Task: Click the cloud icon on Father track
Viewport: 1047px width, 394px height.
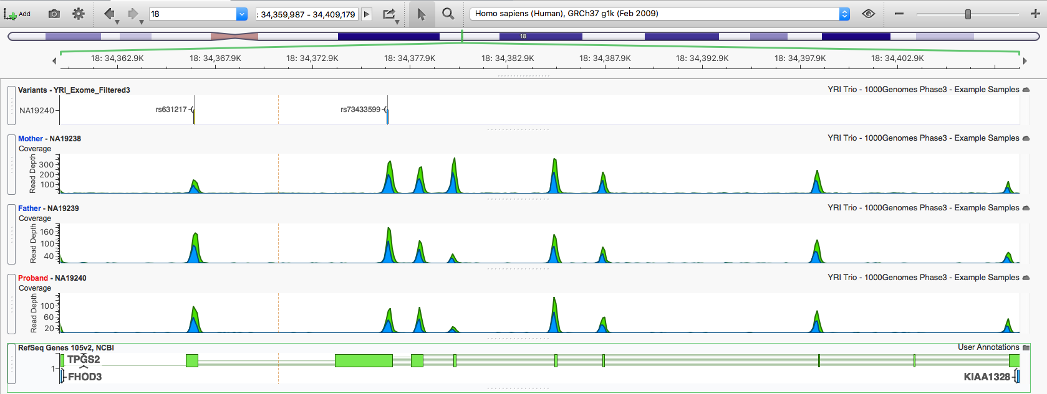Action: click(x=1026, y=208)
